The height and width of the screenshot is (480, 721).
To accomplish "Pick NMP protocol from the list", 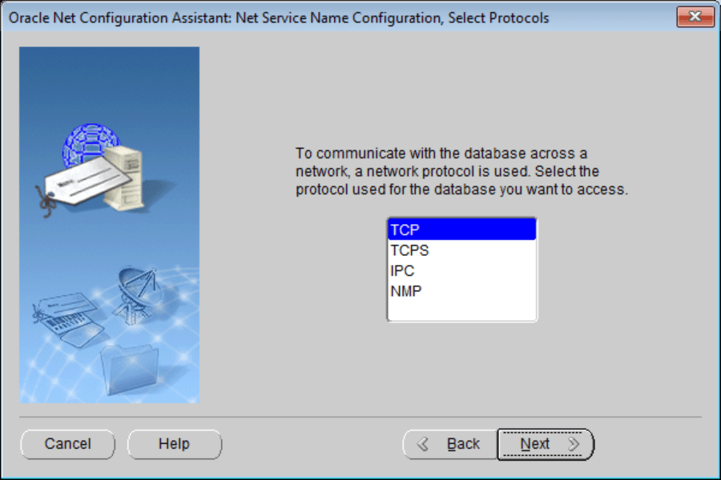I will click(461, 290).
